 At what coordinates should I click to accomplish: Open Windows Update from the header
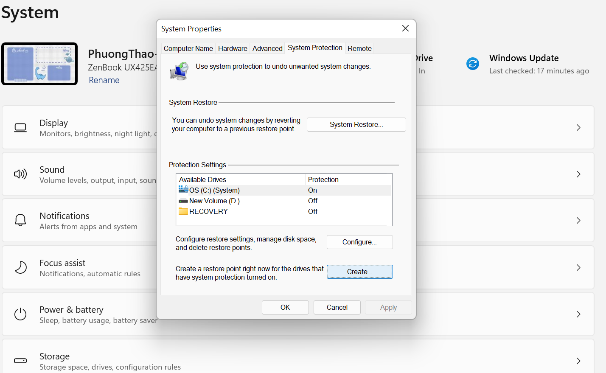[x=527, y=64]
